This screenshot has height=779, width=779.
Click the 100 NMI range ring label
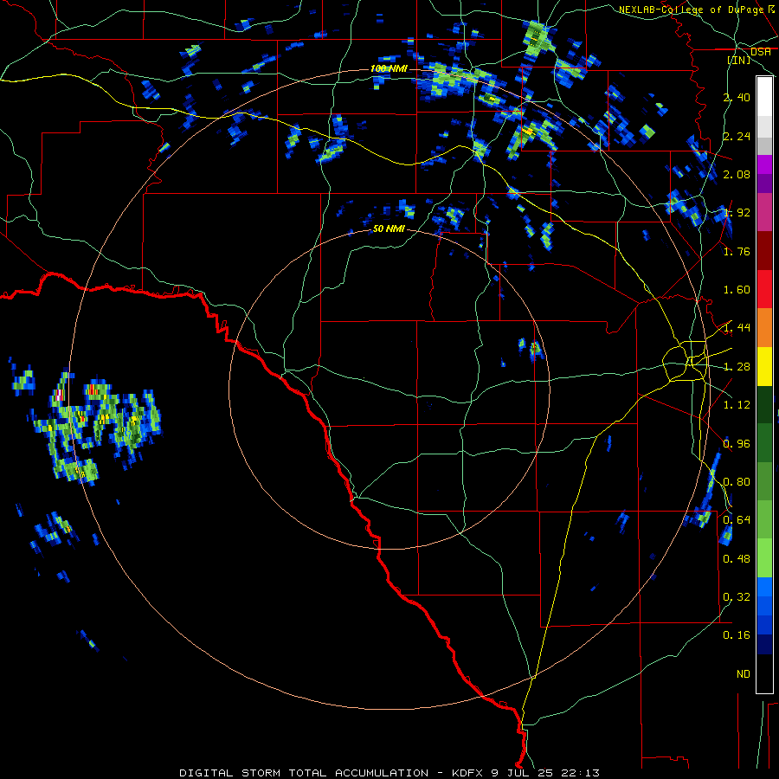(x=389, y=68)
